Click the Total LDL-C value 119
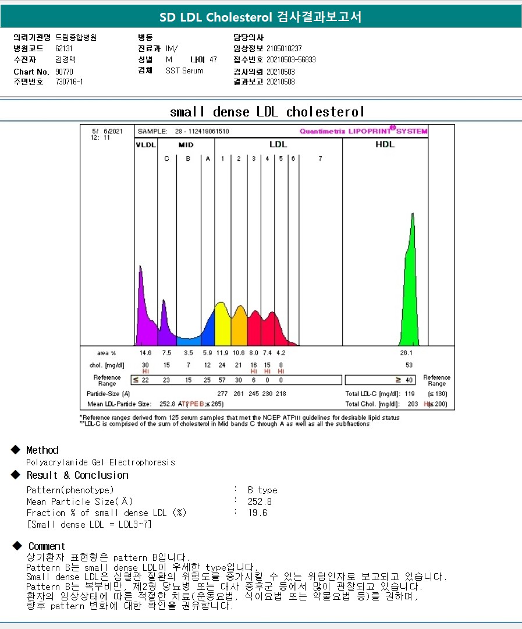 (x=409, y=394)
